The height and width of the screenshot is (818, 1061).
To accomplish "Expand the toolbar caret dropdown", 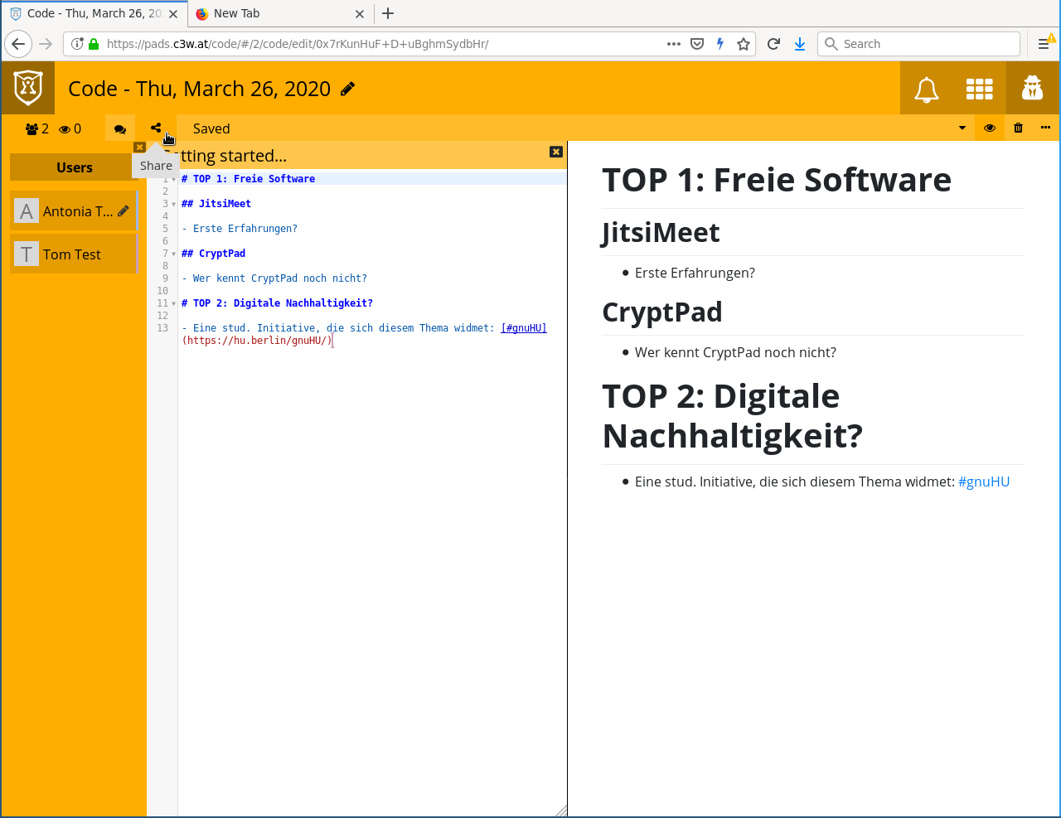I will [x=962, y=128].
